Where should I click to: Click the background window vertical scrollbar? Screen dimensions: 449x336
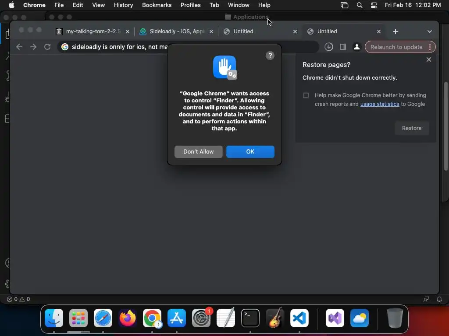point(446,126)
